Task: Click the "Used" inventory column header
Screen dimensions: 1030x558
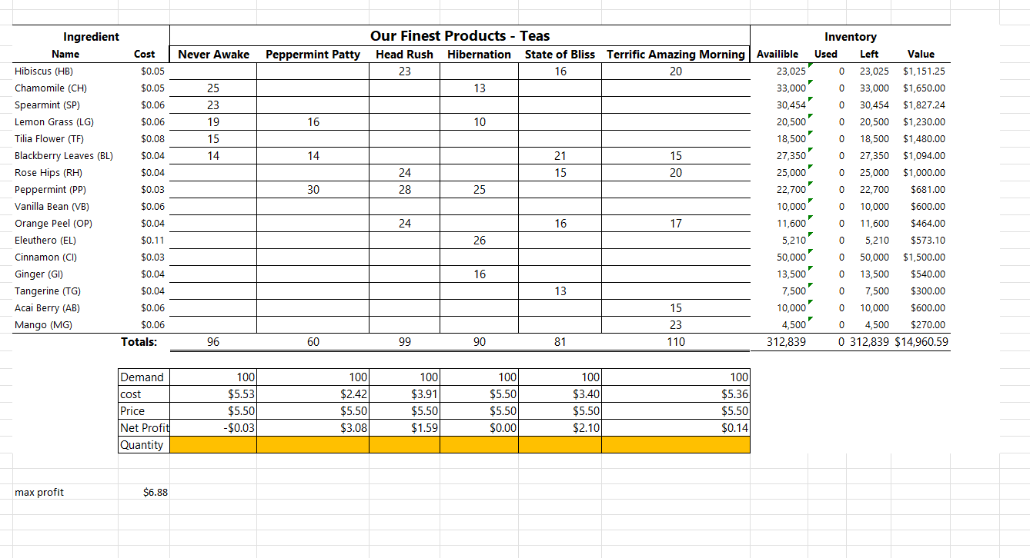Action: (826, 55)
